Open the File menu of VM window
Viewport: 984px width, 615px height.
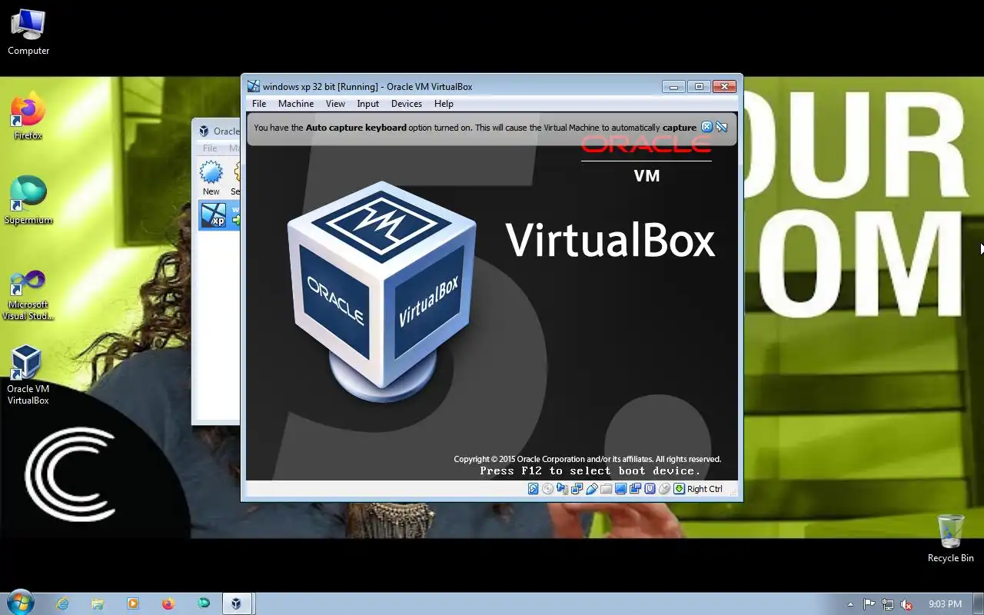(259, 104)
